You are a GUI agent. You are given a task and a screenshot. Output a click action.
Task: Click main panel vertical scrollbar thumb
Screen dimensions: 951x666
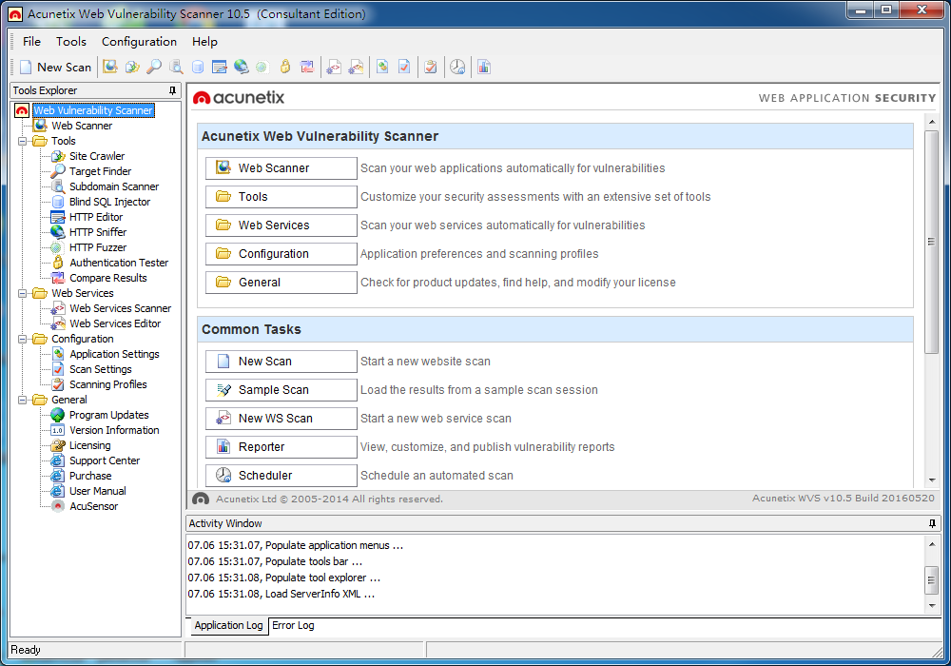pos(932,242)
